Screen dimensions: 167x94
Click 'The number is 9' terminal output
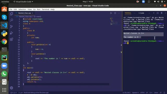pyautogui.click(x=131, y=37)
